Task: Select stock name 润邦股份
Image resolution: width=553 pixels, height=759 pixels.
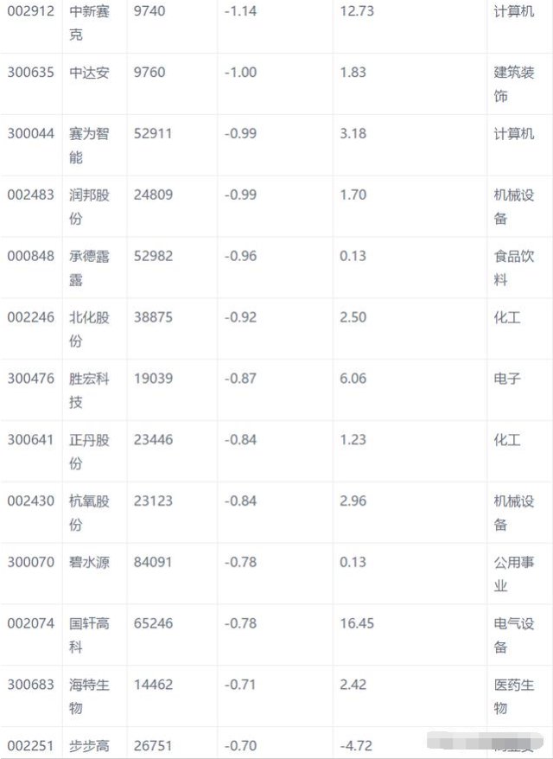Action: coord(89,207)
